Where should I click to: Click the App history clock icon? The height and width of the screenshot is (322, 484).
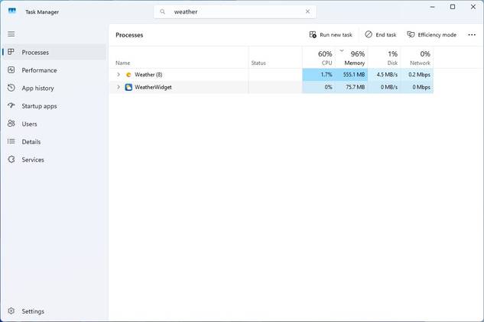click(11, 88)
